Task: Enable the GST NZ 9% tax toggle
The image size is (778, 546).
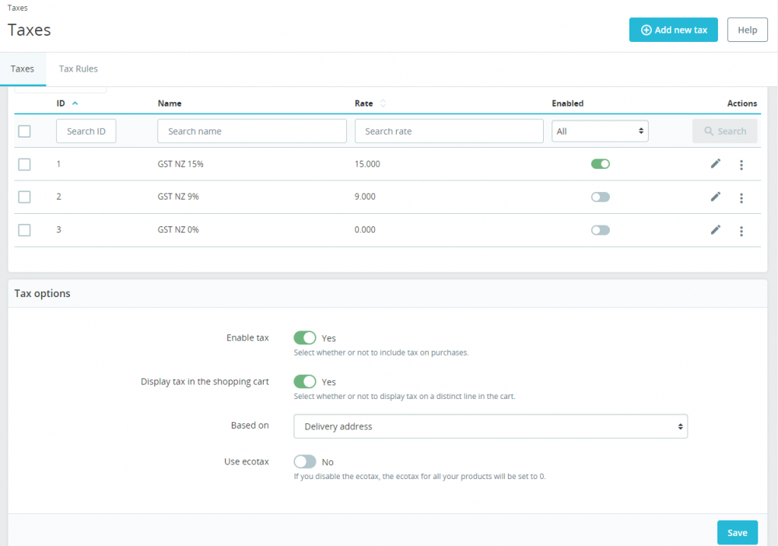Action: pyautogui.click(x=600, y=197)
